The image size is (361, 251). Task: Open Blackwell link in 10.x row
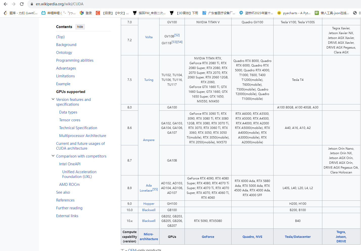point(149,221)
